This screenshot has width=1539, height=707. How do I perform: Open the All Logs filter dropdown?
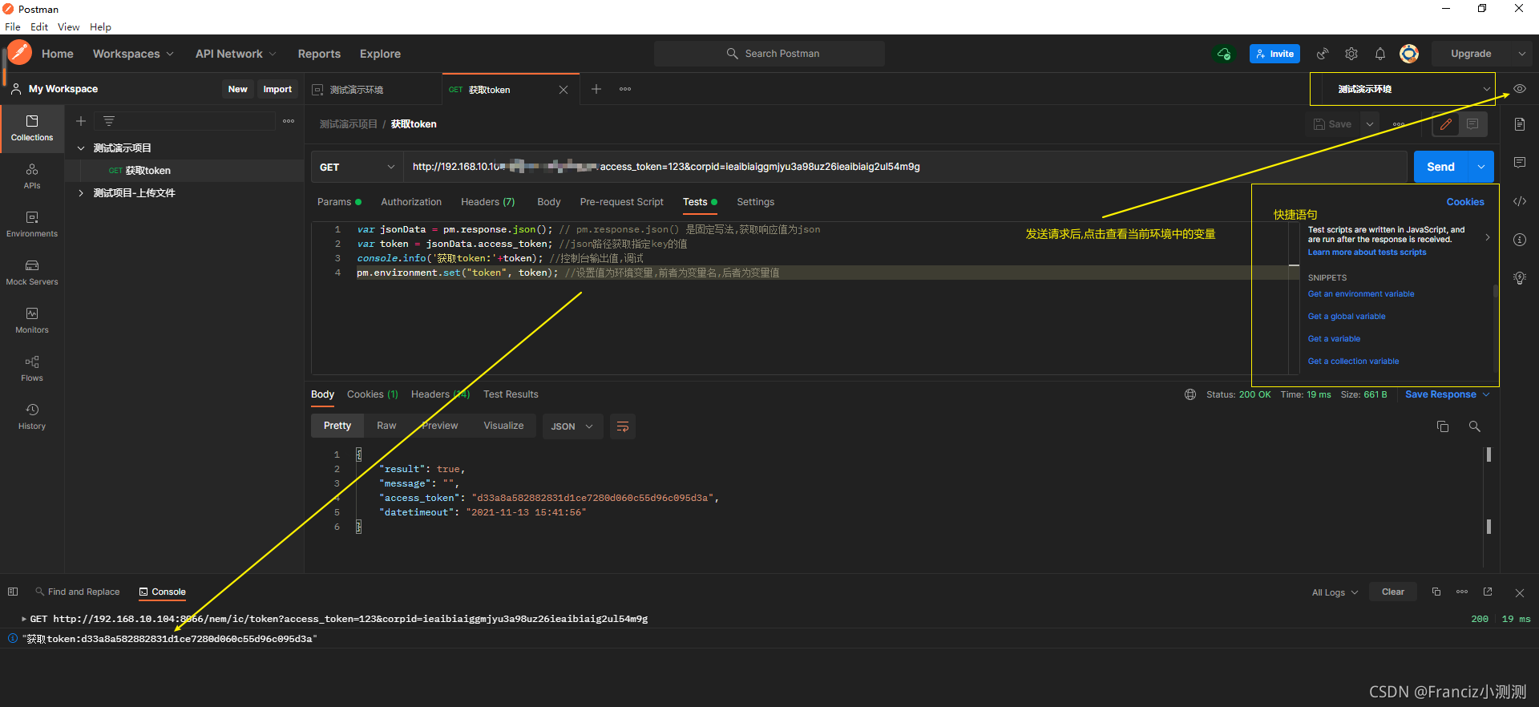click(x=1335, y=592)
